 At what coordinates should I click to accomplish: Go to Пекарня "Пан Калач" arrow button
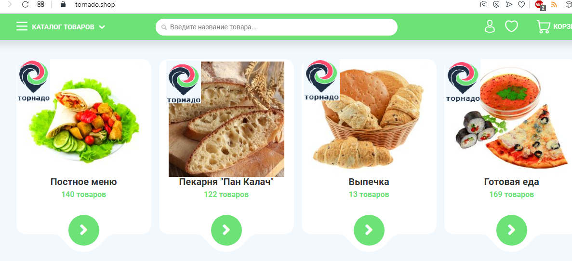point(226,230)
